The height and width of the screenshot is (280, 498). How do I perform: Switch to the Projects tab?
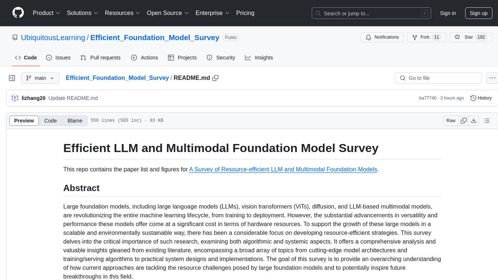pos(182,58)
